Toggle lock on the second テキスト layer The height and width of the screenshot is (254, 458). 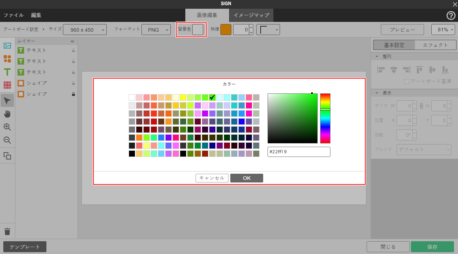pyautogui.click(x=73, y=61)
